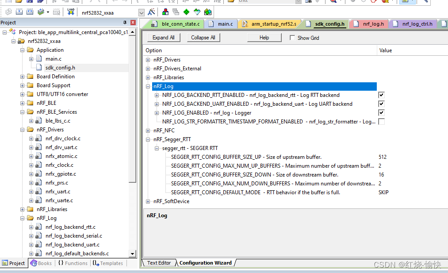Open Manage Project Items colored blocks icon
Screen dimensions: 448x273
pos(165,12)
